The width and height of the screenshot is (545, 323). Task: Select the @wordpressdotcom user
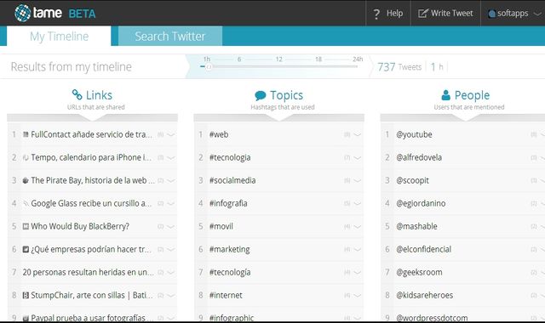click(432, 317)
